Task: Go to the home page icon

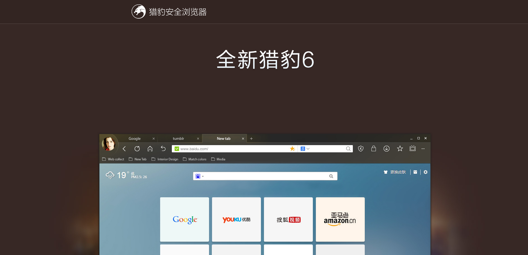Action: (150, 149)
